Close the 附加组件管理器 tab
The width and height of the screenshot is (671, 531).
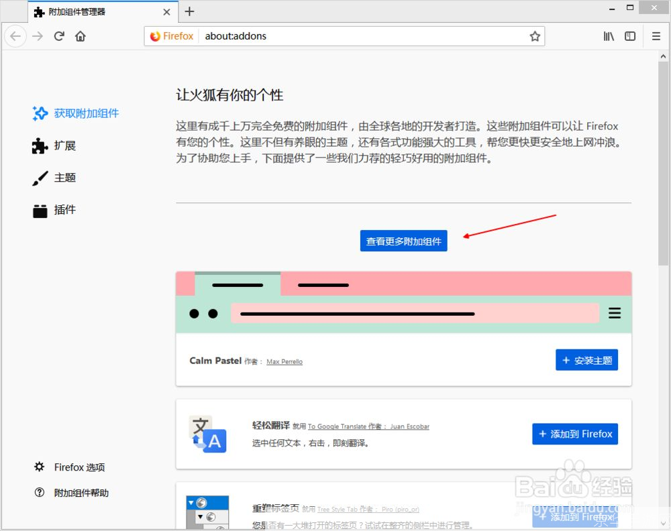coord(167,12)
